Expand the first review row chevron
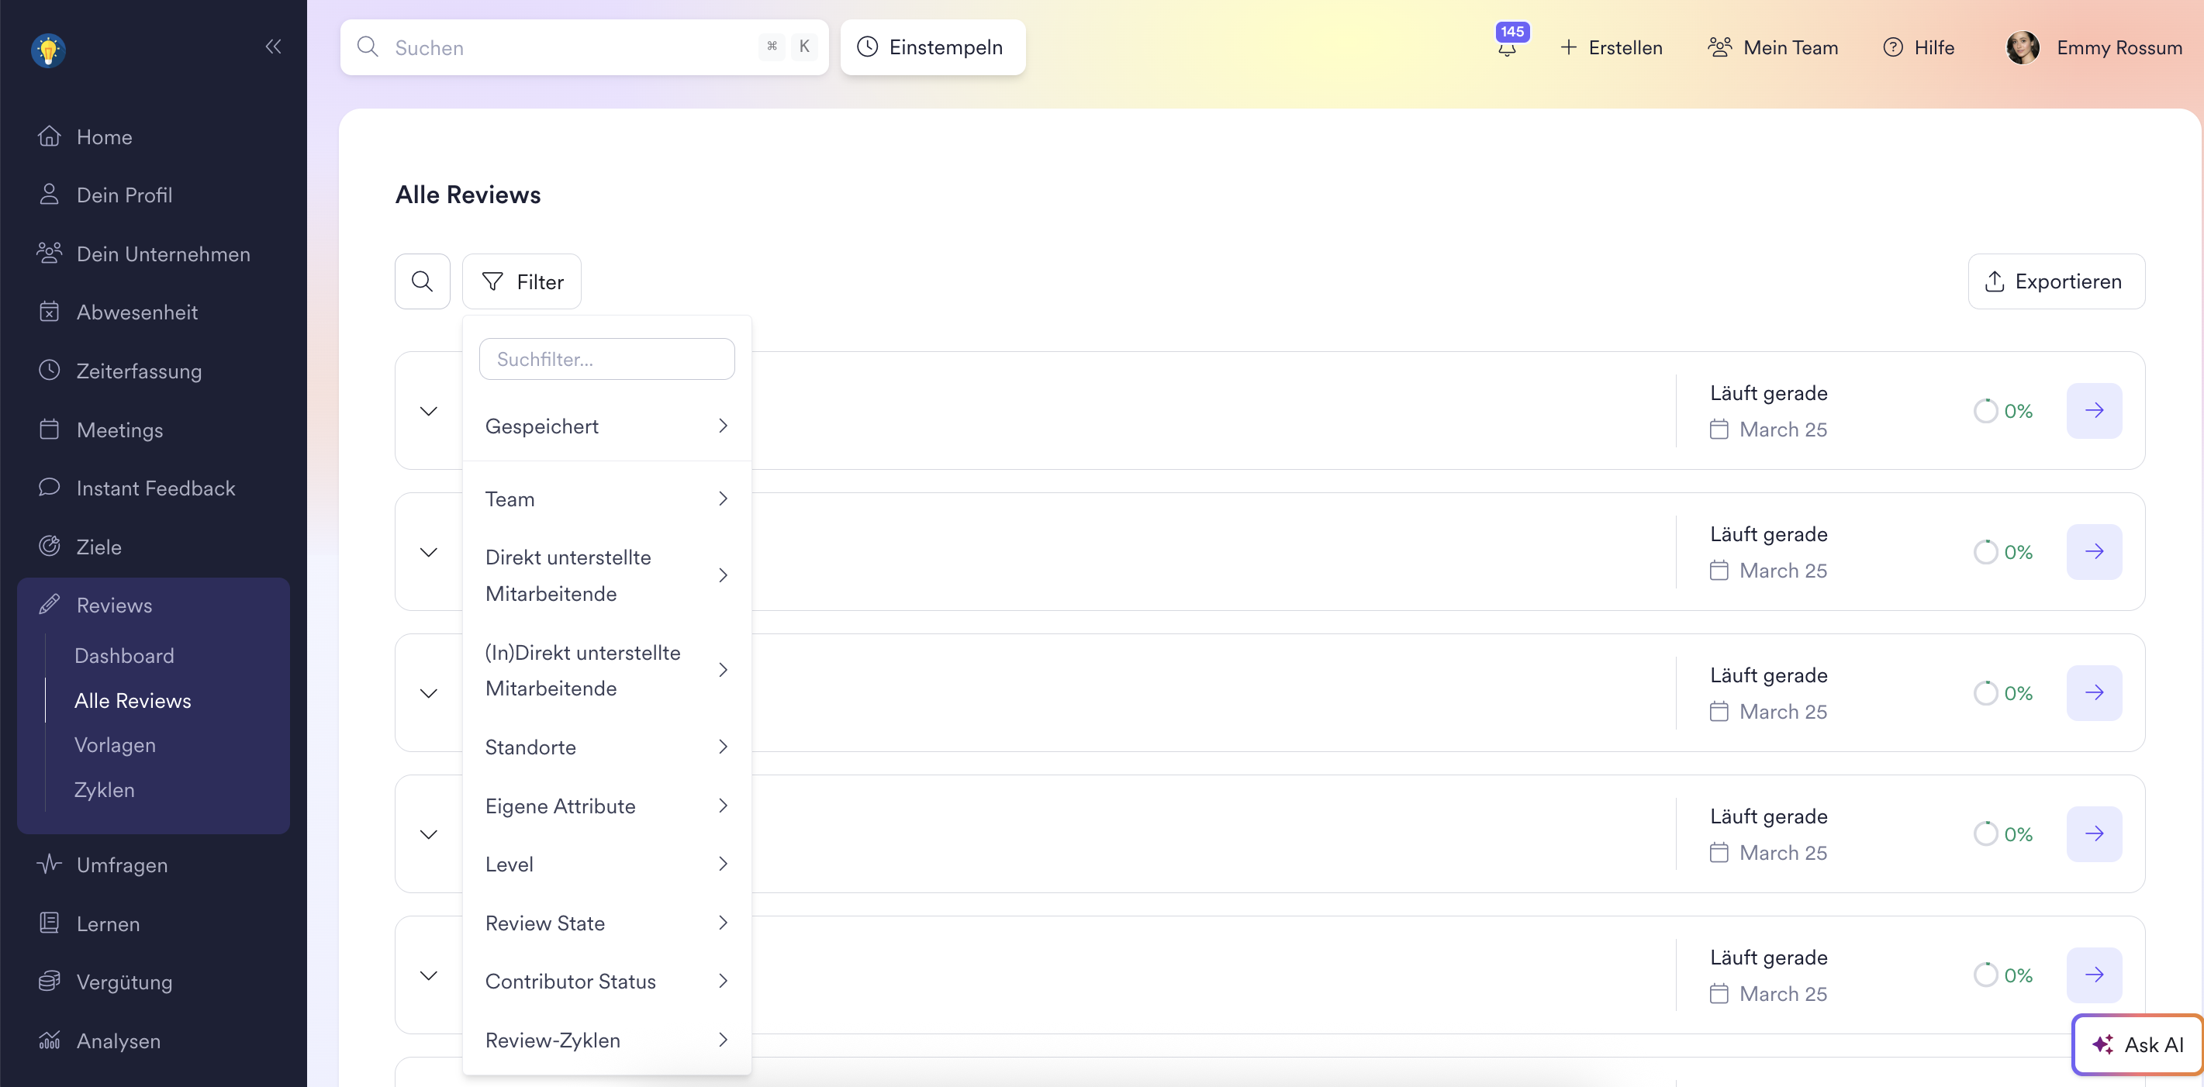 (429, 410)
